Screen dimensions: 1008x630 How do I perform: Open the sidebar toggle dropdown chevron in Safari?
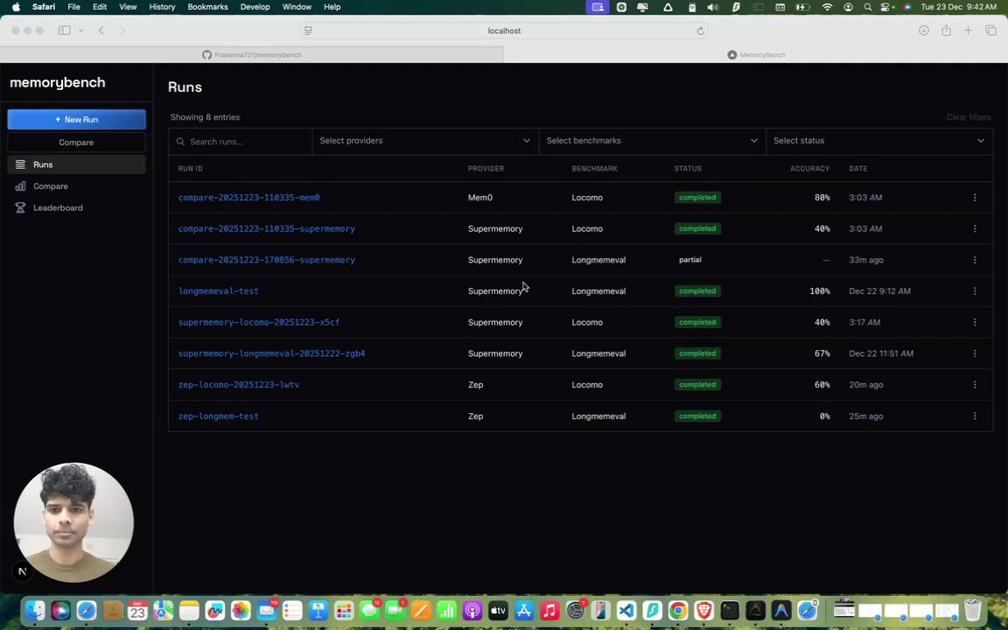click(81, 31)
